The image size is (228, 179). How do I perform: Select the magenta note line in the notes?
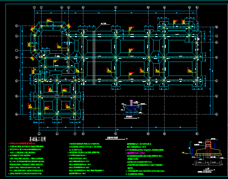click(x=135, y=153)
